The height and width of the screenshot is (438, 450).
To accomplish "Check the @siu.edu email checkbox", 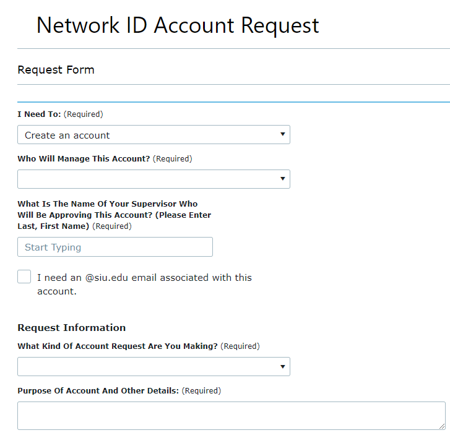I will point(24,277).
